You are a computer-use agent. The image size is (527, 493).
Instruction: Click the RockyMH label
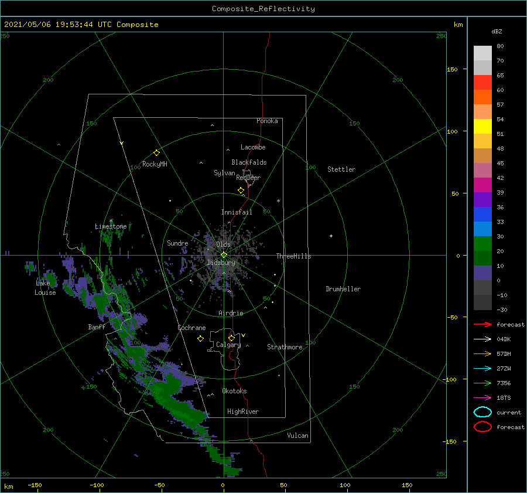coord(155,164)
